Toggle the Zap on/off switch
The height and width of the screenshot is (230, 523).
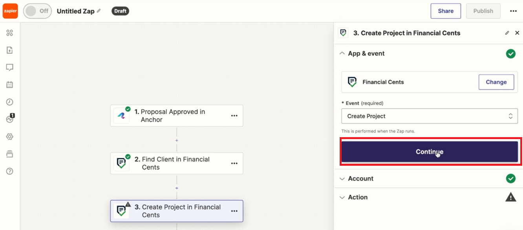click(x=37, y=11)
